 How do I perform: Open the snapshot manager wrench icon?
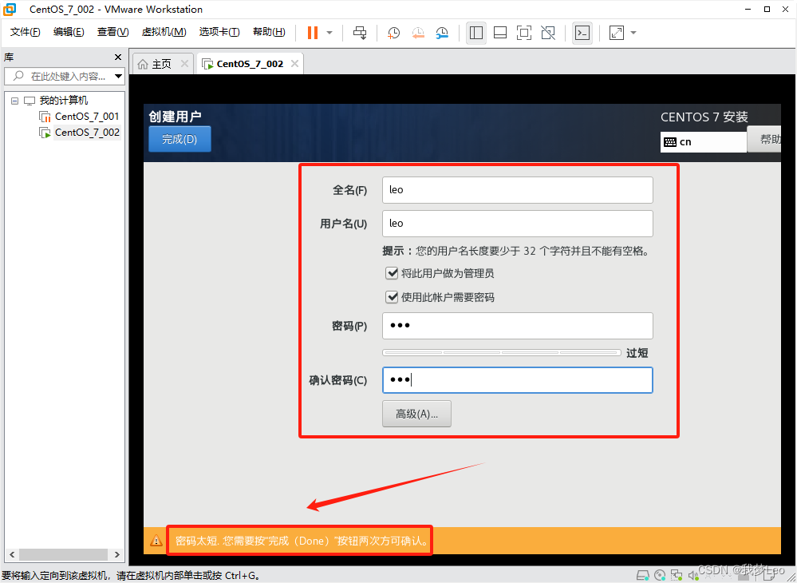[x=442, y=33]
